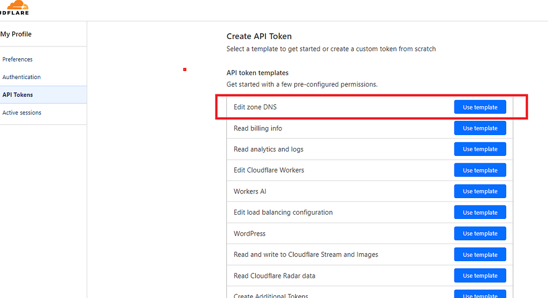
Task: Use template for Read analytics and logs
Action: point(480,150)
